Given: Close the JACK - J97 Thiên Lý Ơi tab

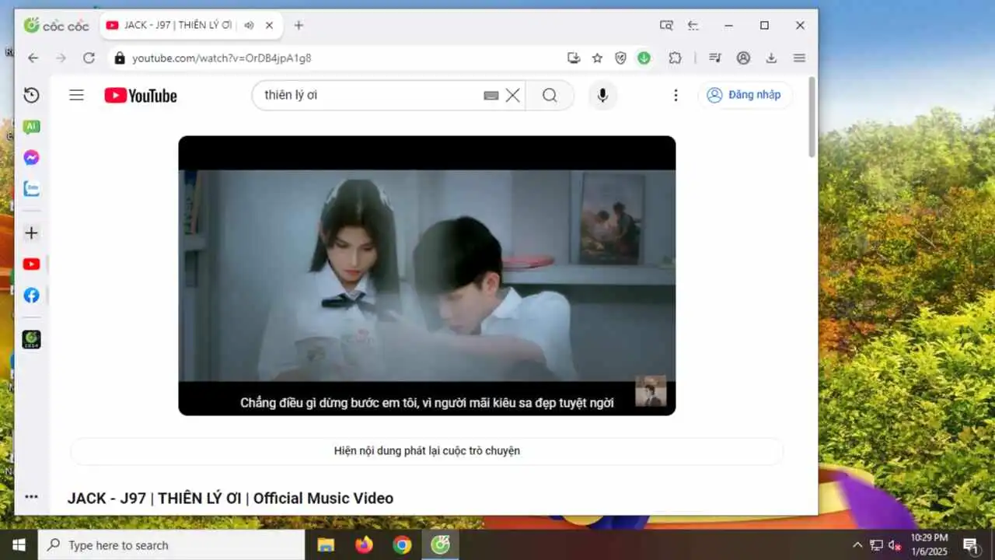Looking at the screenshot, I should pos(269,25).
